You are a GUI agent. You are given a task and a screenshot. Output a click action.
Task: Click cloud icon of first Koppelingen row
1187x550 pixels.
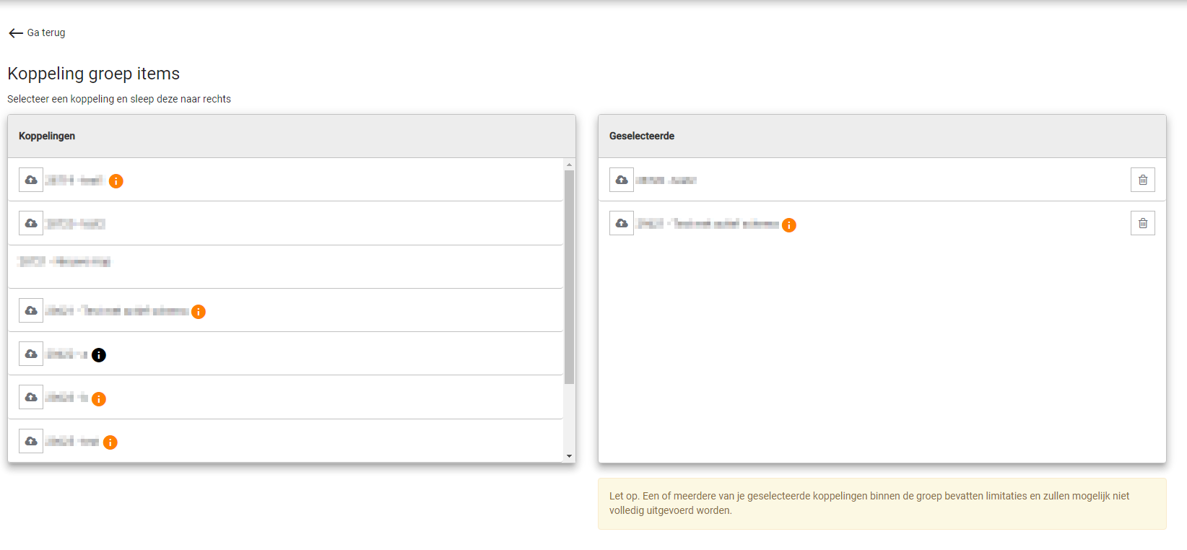coord(31,180)
